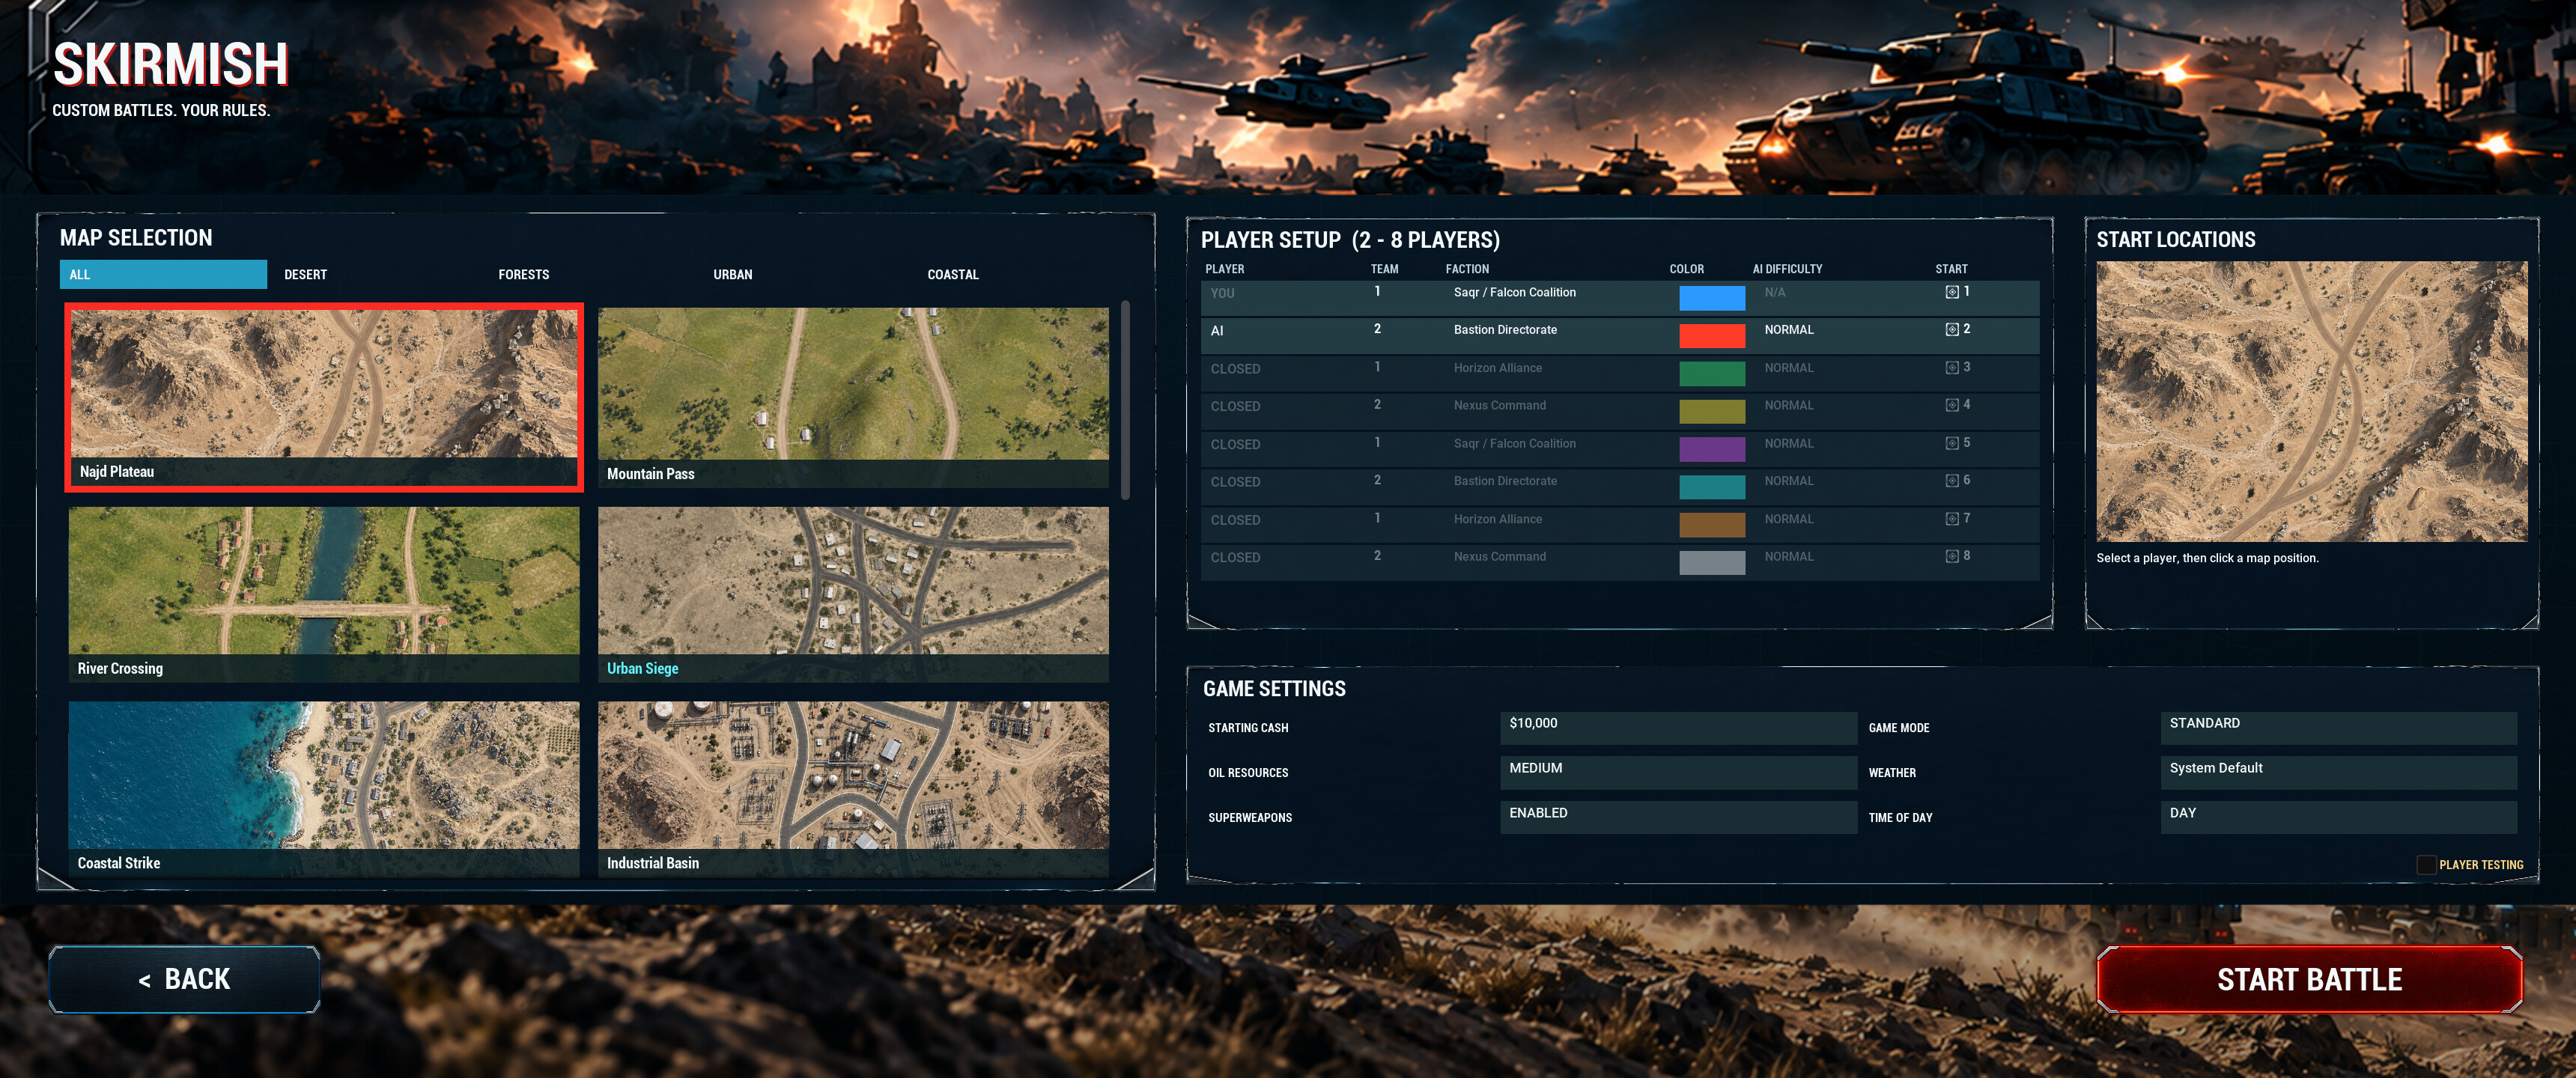Switch to FORESTS map filter tab
2576x1078 pixels.
pos(523,274)
